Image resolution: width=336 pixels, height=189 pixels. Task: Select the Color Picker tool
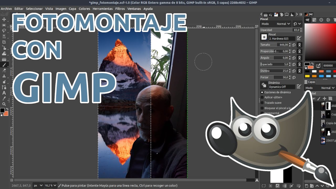pos(4,98)
